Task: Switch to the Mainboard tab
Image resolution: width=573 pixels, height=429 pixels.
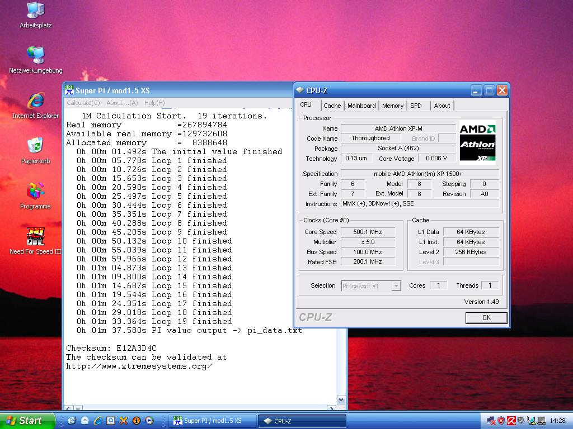Action: (x=361, y=106)
